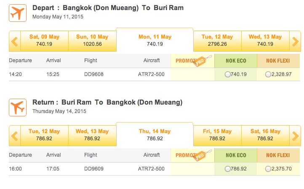Click the return flight airplane icon
The width and height of the screenshot is (304, 189).
tap(18, 108)
